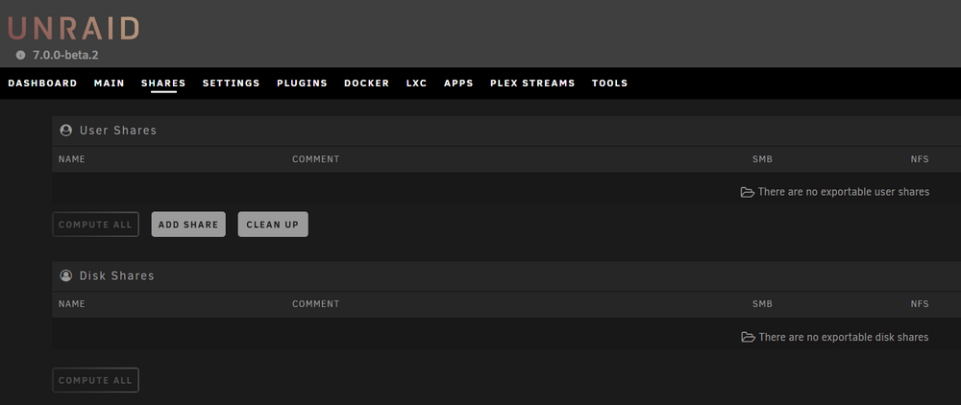Click the Clean Up button
The width and height of the screenshot is (961, 405).
click(x=273, y=225)
